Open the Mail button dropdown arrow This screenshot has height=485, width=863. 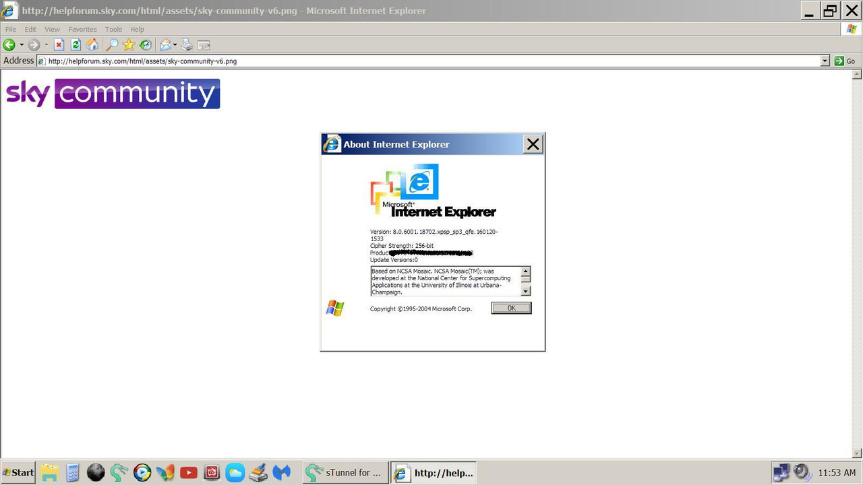[x=175, y=45]
